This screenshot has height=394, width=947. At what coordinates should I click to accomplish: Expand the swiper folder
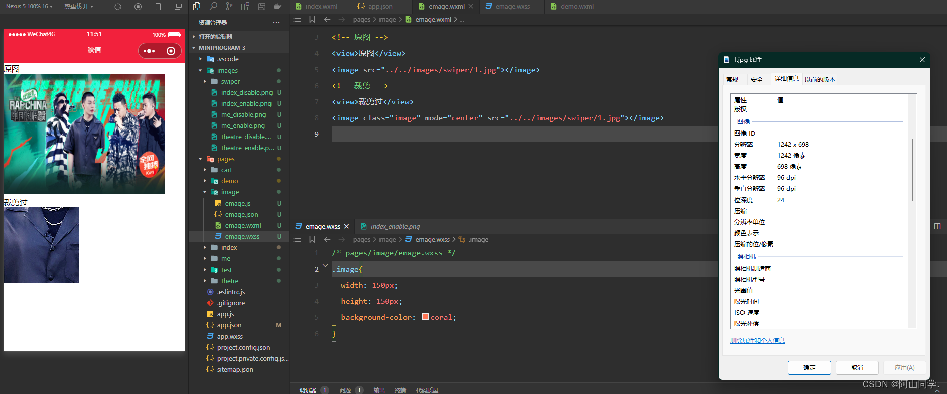(239, 81)
